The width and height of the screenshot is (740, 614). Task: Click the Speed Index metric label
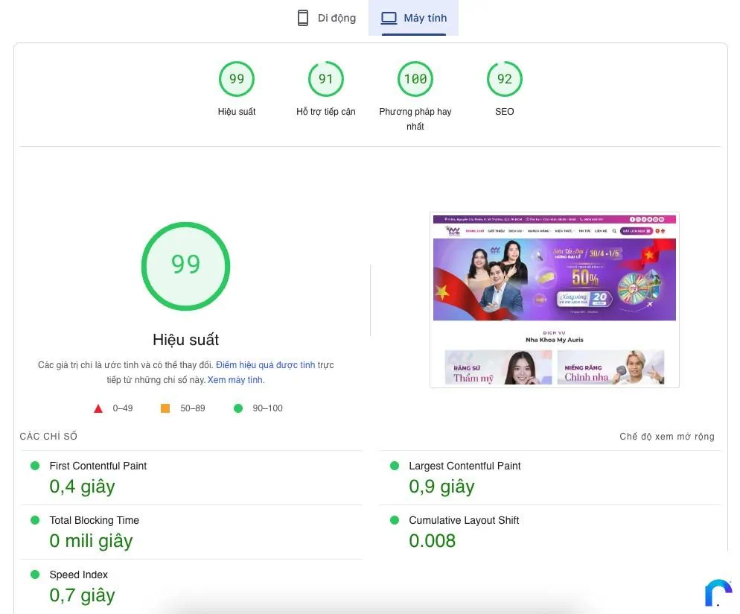79,575
